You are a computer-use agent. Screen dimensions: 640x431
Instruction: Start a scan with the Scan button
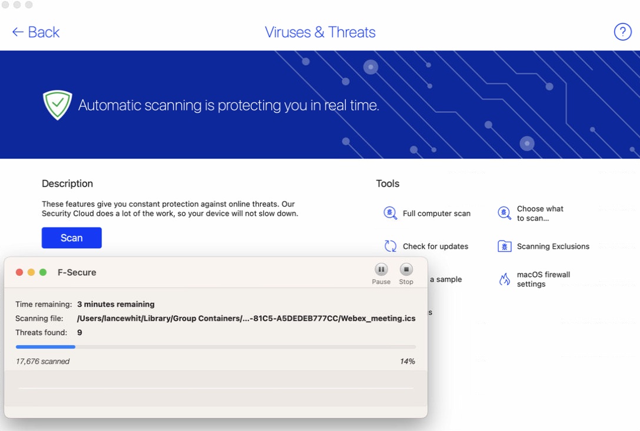[x=71, y=238]
